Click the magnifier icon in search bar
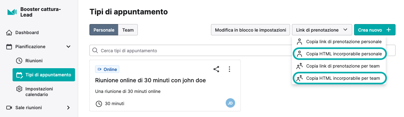404x117 pixels. [95, 50]
